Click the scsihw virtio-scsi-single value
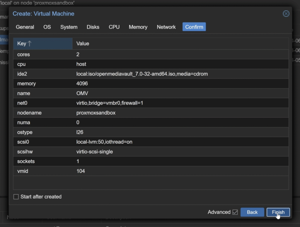300x227 pixels. tap(95, 152)
